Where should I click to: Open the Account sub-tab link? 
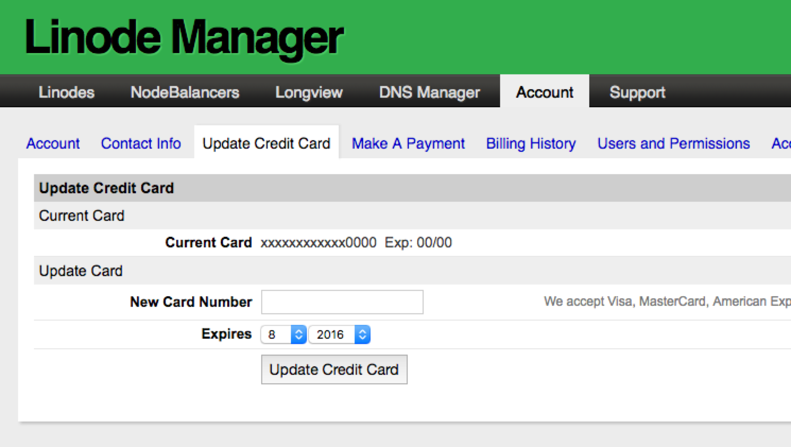[x=53, y=143]
